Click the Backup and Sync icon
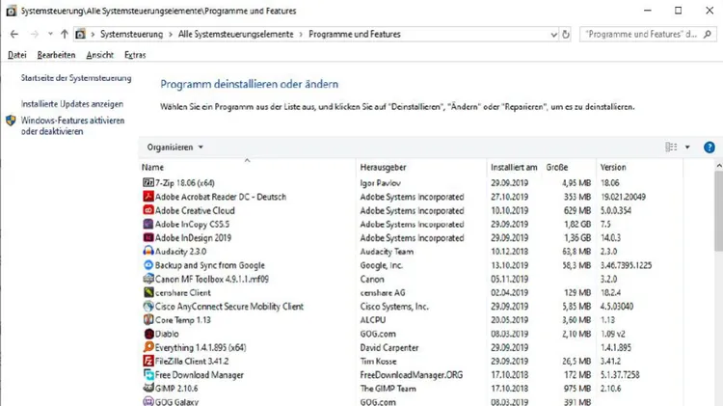 tap(148, 265)
